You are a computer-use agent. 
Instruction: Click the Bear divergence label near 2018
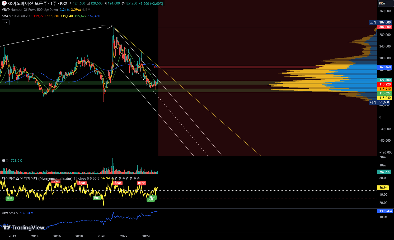pos(82,183)
